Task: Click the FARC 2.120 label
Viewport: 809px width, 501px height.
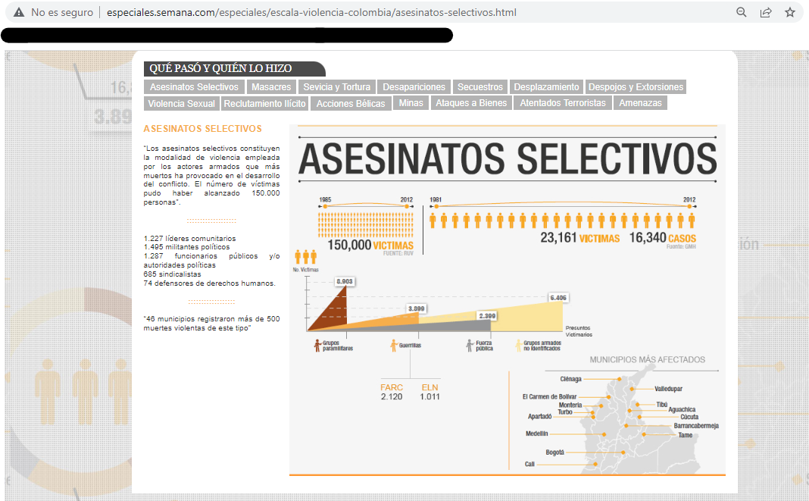Action: pos(392,392)
